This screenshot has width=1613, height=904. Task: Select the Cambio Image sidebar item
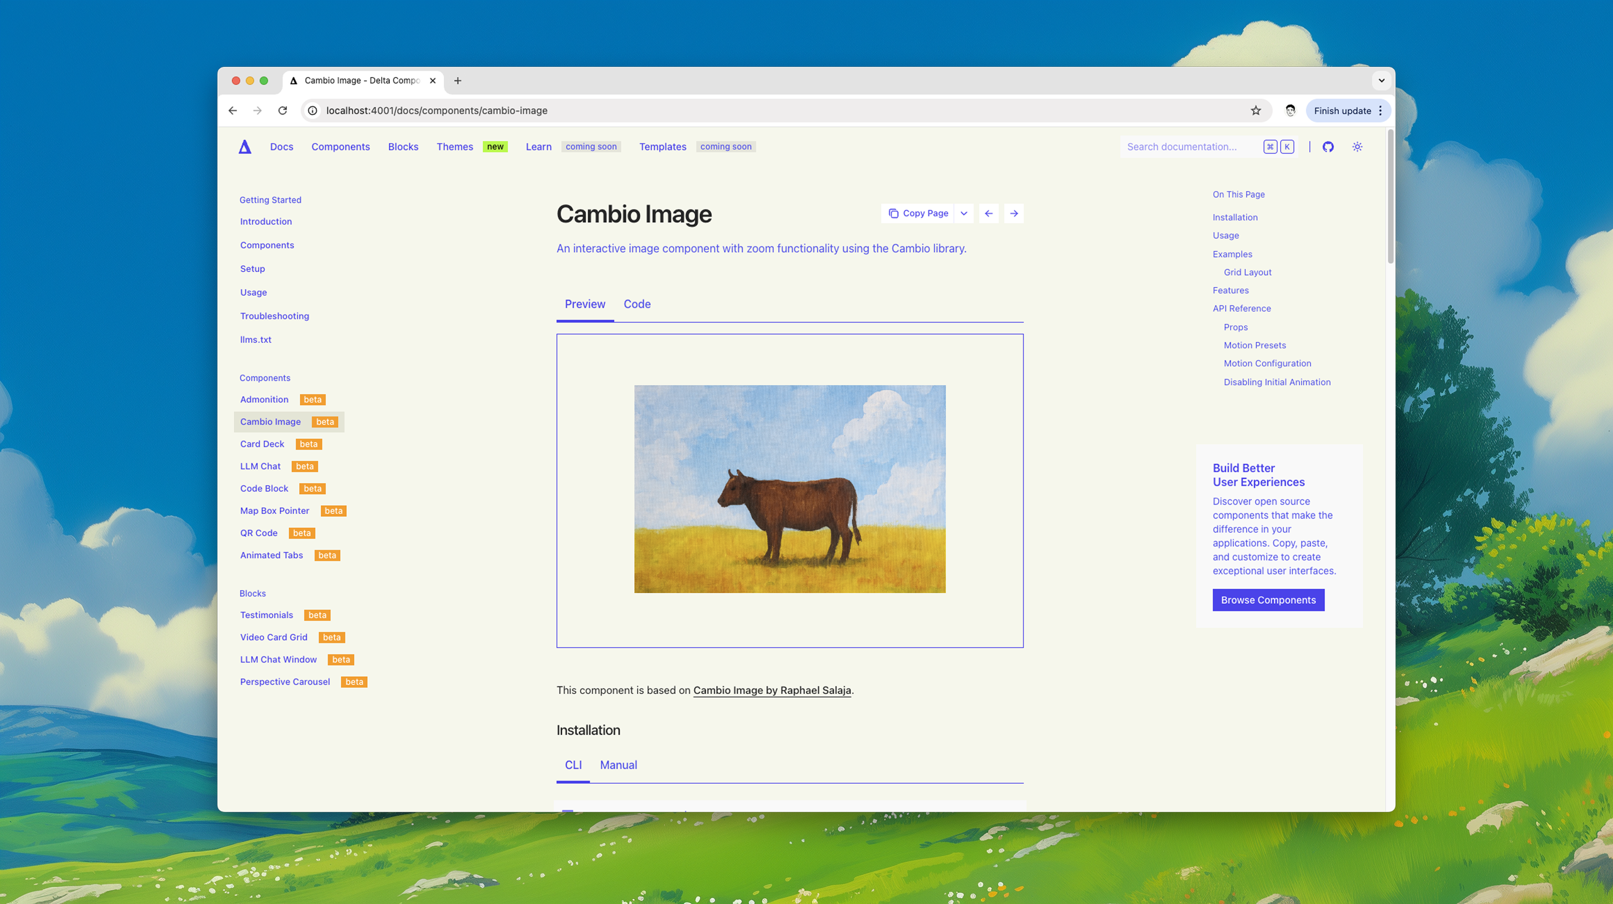[289, 422]
